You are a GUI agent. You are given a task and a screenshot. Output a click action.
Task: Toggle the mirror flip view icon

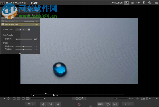tap(4, 98)
